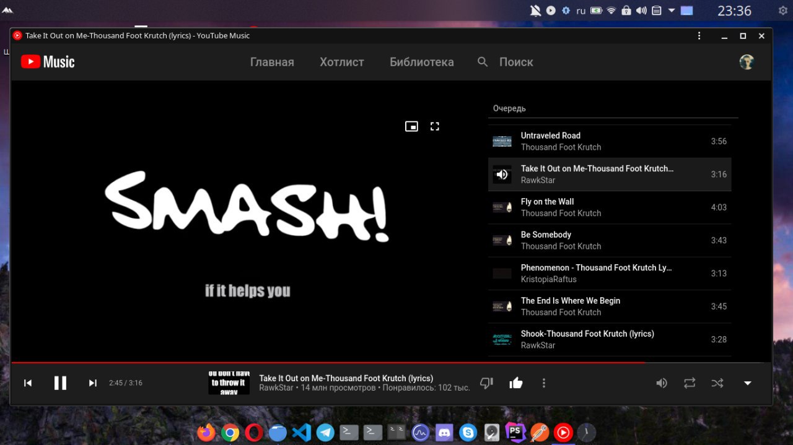Toggle the notifications bell in system tray

535,11
